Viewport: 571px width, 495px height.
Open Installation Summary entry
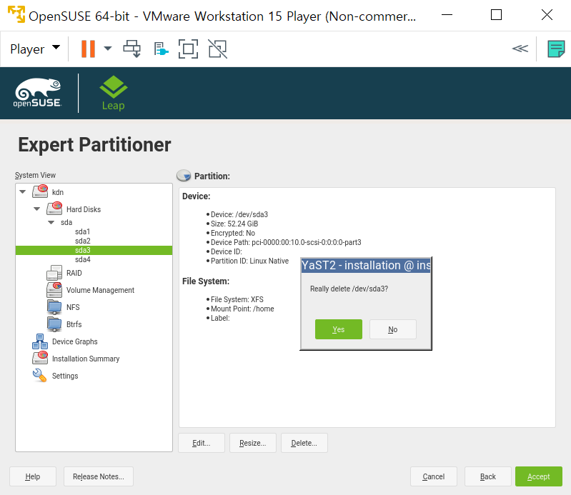point(86,359)
